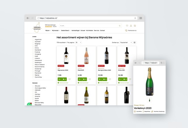Click in the site search field
This screenshot has height=128, width=188.
click(91, 26)
